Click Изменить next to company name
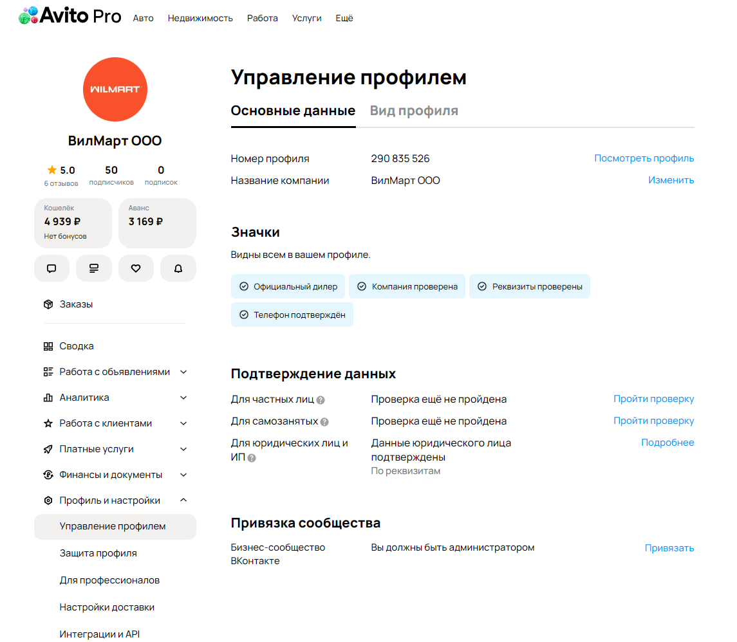The image size is (737, 642). (671, 180)
